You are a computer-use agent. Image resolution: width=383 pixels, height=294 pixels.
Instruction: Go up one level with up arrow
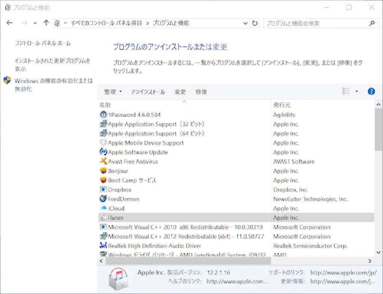click(46, 23)
